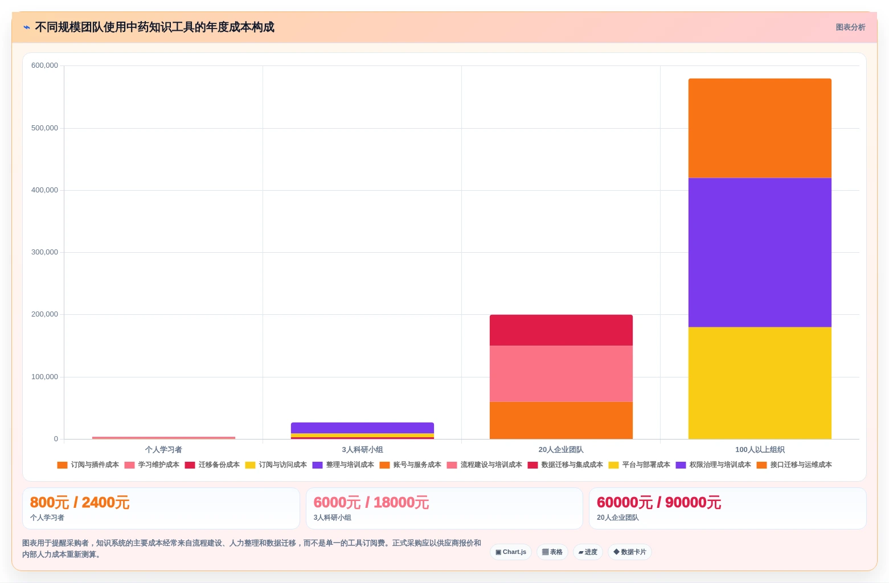Click the 100人以上组织 x-axis label
Image resolution: width=889 pixels, height=583 pixels.
pos(760,450)
